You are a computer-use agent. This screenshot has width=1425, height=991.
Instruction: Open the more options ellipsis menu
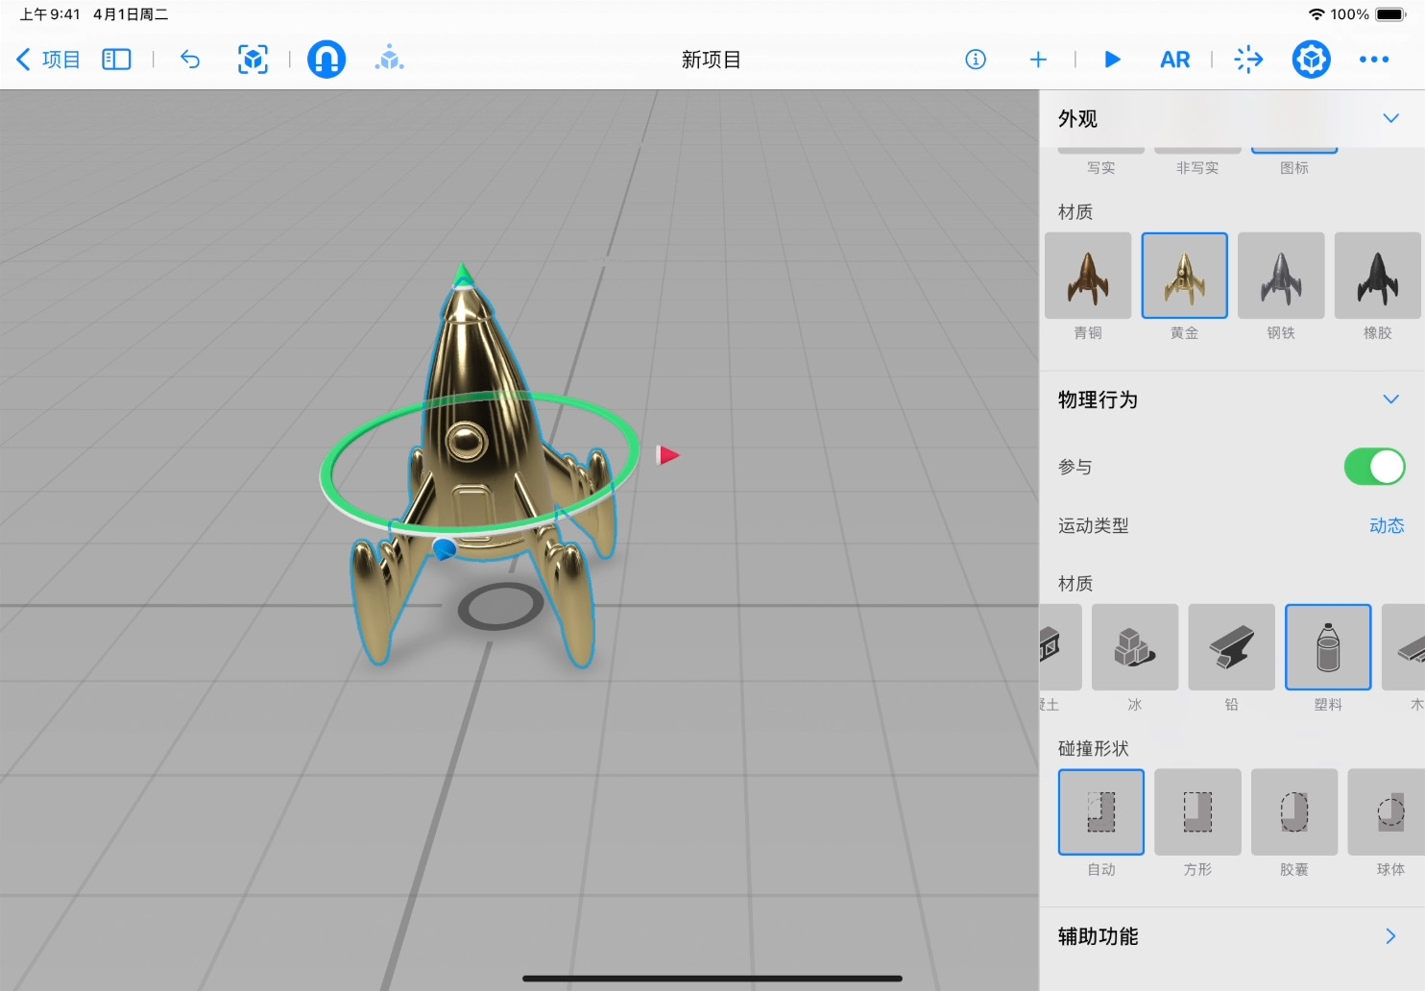1374,60
